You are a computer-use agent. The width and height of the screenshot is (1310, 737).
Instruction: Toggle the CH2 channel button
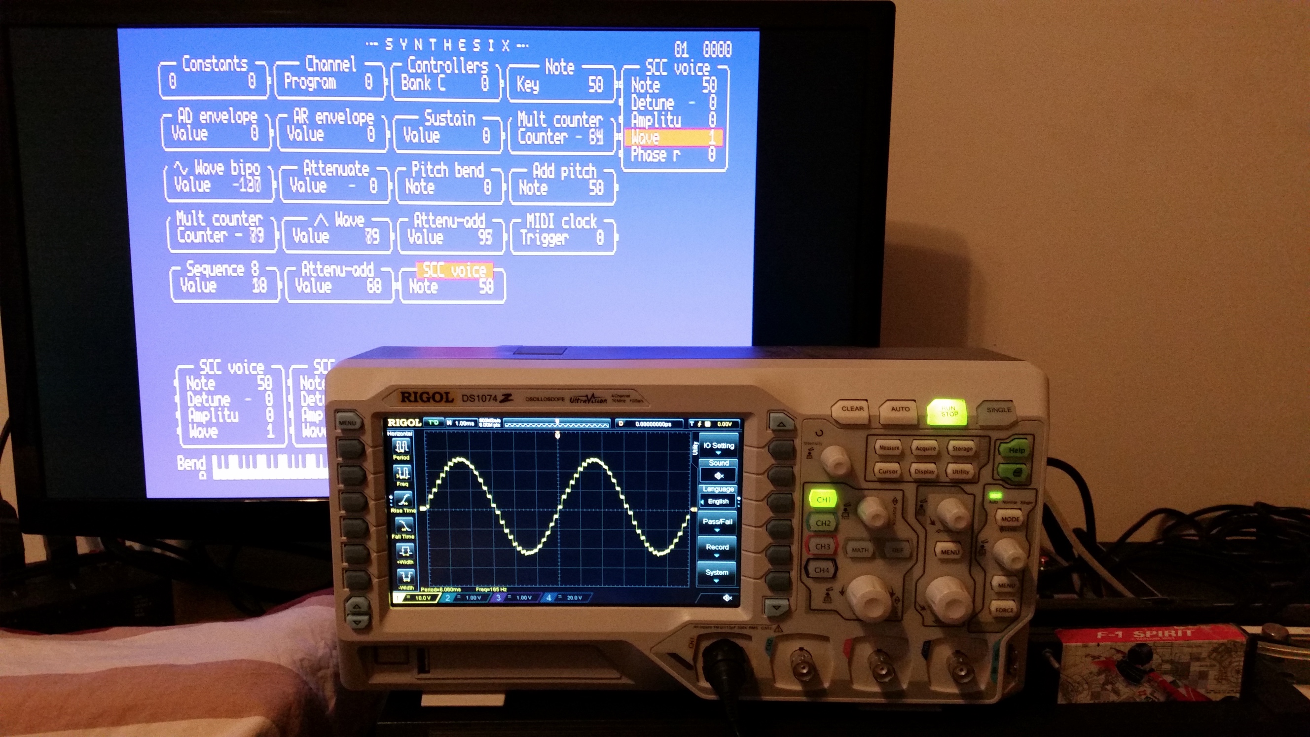(x=822, y=523)
